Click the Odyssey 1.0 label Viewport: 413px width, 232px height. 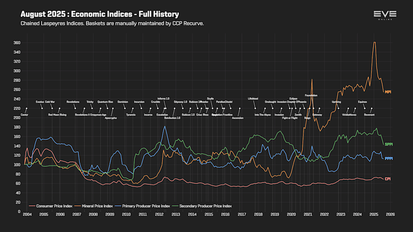pyautogui.click(x=180, y=102)
